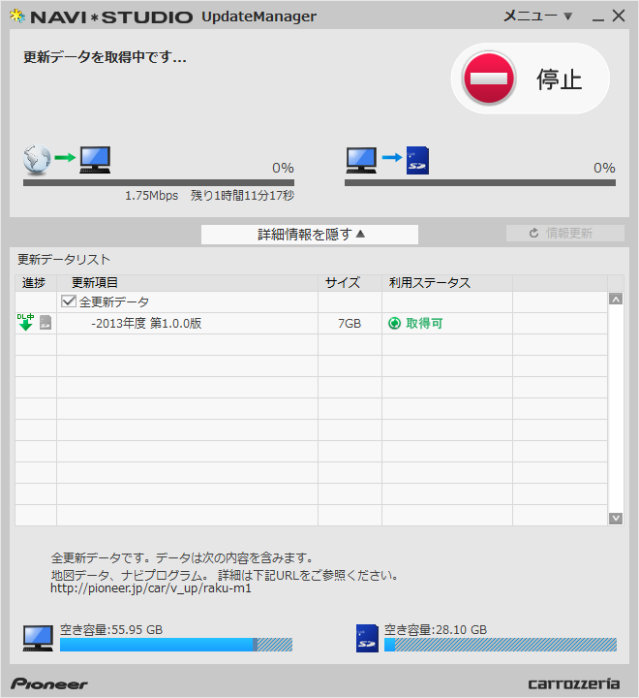Click the 空き容量:55.95 GB label

point(111,630)
